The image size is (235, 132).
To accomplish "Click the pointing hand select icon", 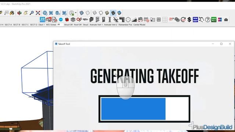I will 202,19.
